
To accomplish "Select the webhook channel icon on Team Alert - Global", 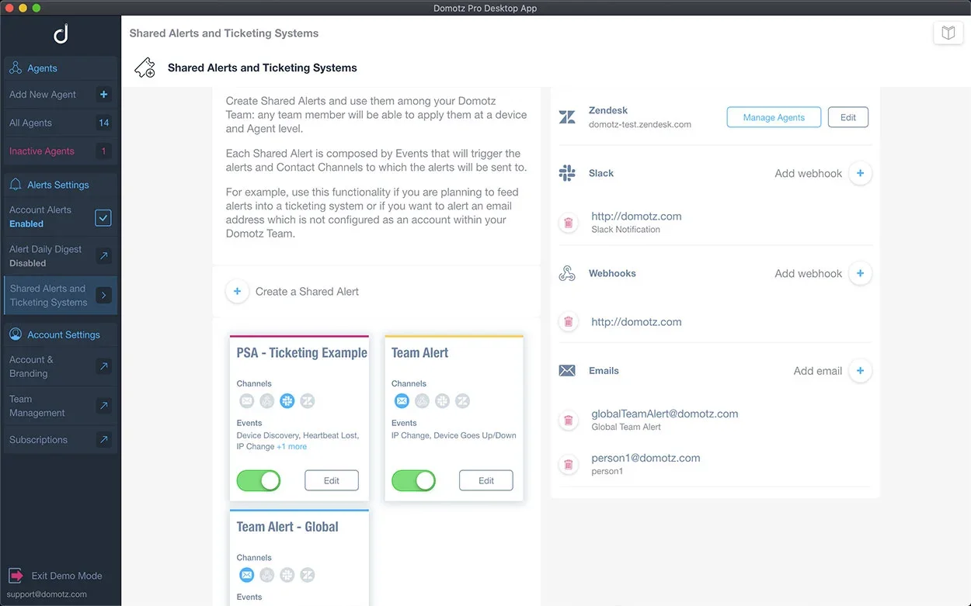I will (x=266, y=575).
